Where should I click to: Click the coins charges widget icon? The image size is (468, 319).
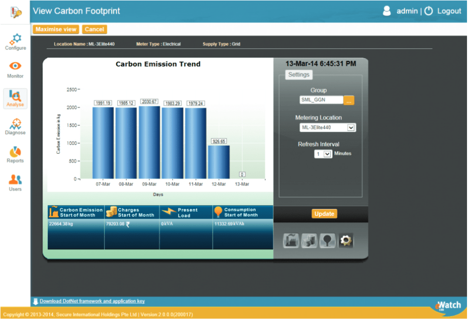pos(309,241)
